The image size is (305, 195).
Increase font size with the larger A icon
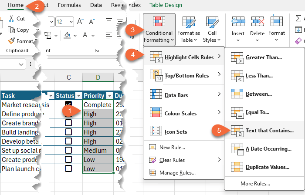click(80, 21)
